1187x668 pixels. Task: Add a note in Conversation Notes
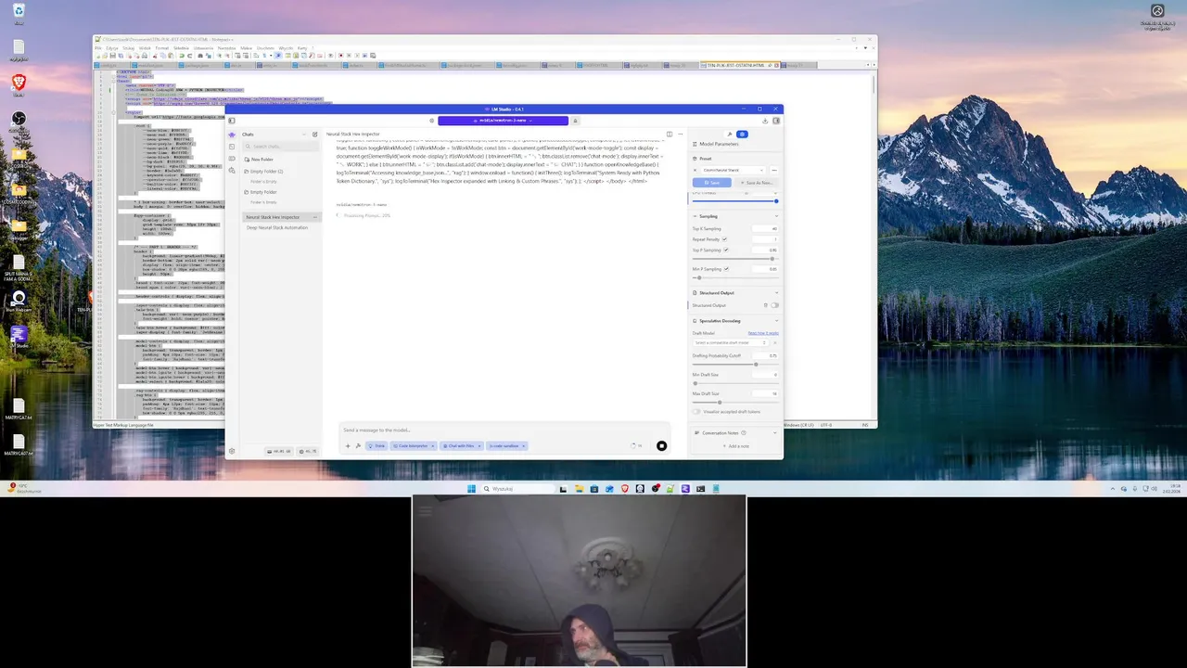click(736, 446)
